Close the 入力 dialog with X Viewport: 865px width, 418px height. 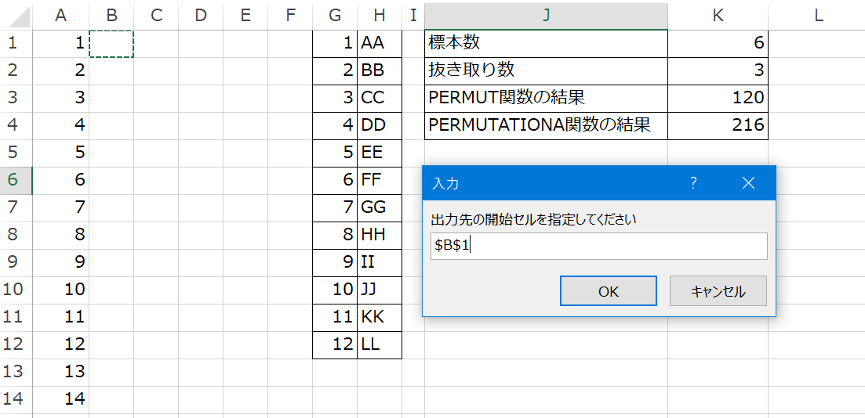click(748, 183)
